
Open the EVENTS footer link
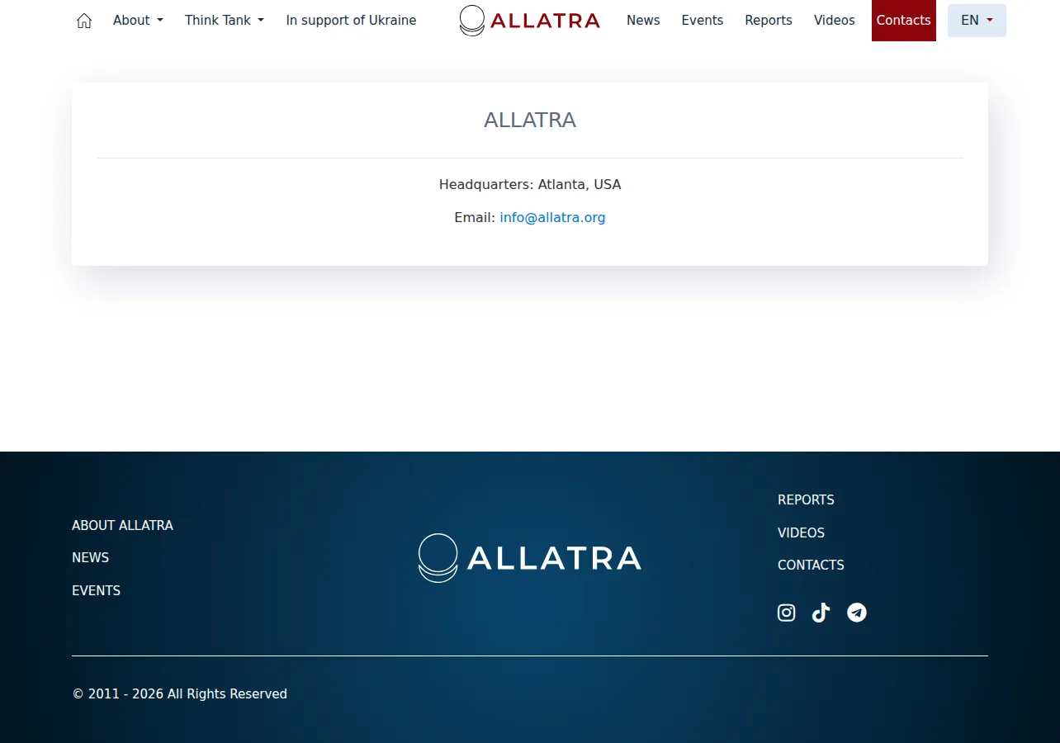pos(96,591)
